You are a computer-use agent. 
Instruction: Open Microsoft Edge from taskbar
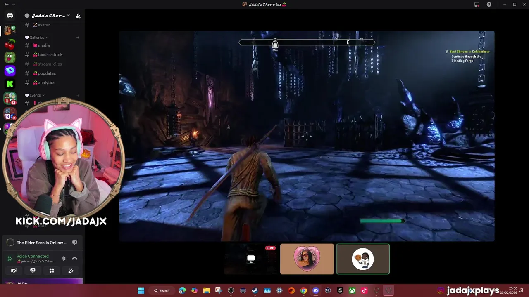coord(182,290)
